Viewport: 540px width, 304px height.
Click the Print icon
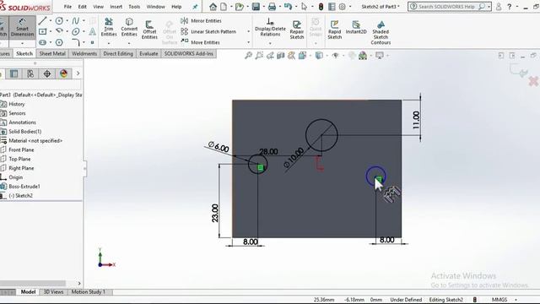tap(272, 7)
